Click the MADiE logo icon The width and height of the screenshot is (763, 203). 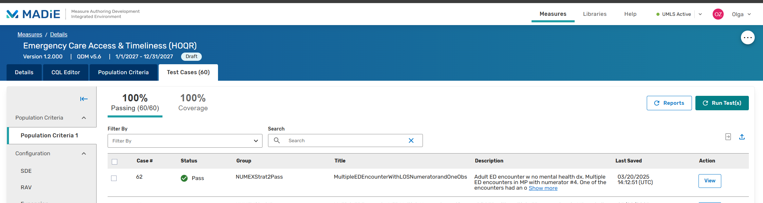point(12,14)
